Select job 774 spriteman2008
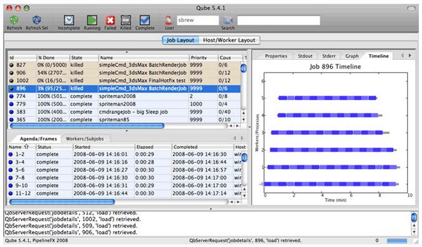The width and height of the screenshot is (422, 247). pos(124,96)
